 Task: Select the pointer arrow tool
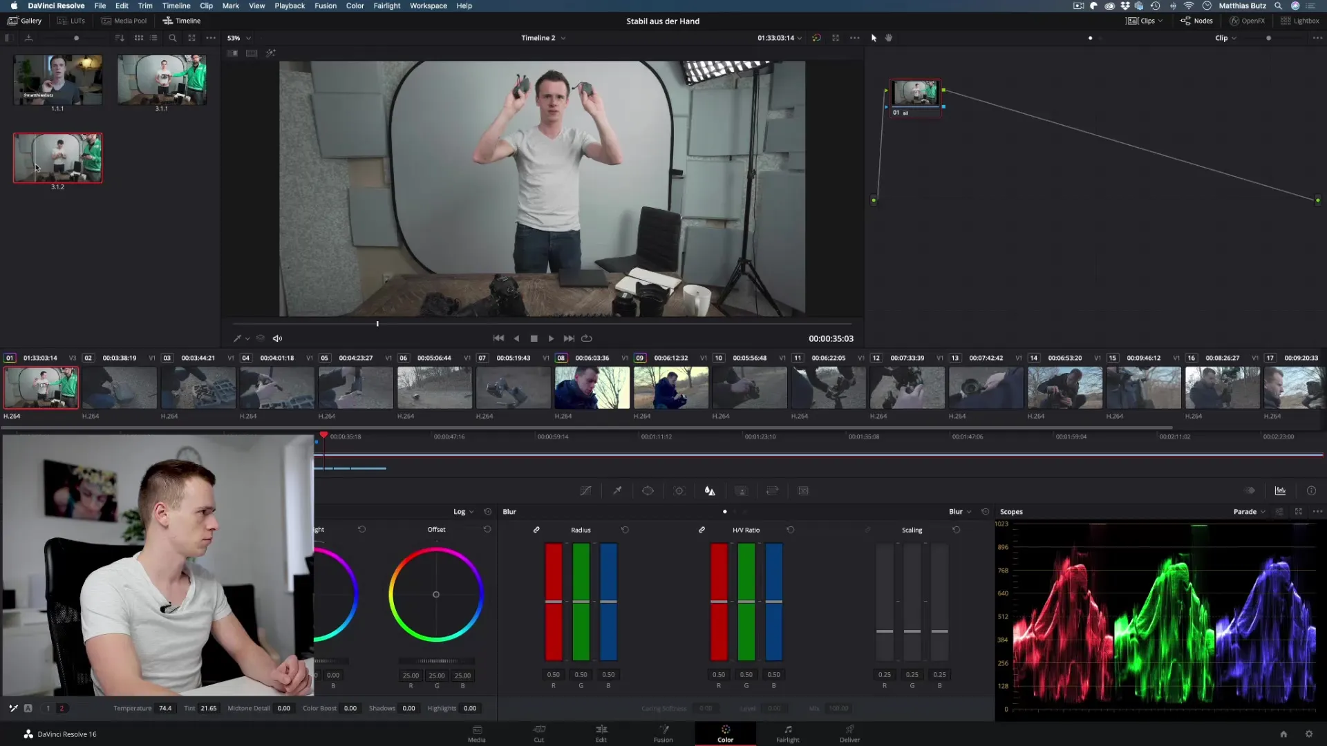874,38
